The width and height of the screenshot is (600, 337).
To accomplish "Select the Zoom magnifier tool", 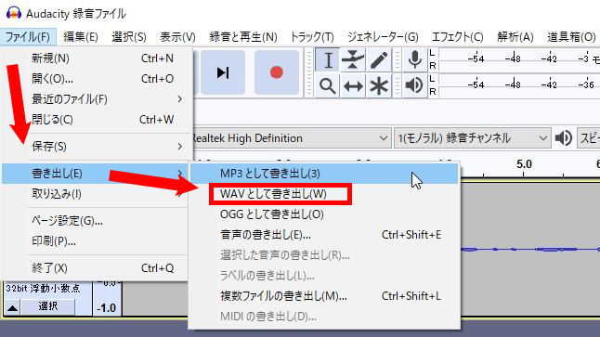I will [x=328, y=86].
